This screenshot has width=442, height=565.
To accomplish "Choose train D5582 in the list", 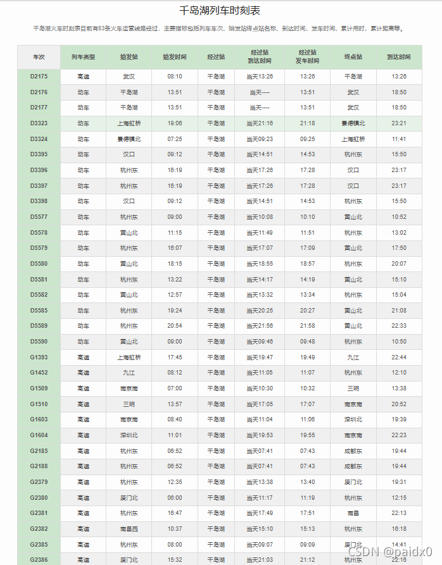I will [39, 295].
